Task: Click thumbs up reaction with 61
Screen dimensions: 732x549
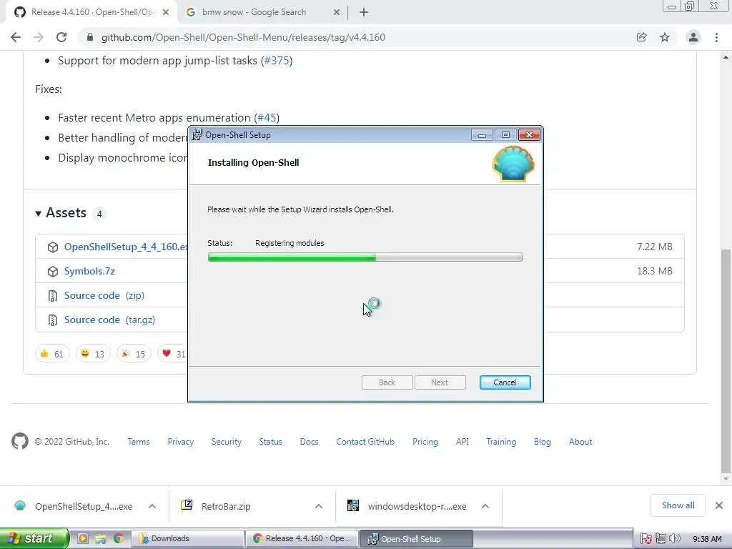Action: click(x=51, y=353)
